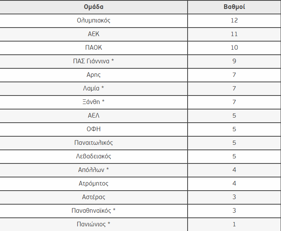Select the Ολυμπιακός team cell
Screen dimensions: 281x231
point(93,20)
